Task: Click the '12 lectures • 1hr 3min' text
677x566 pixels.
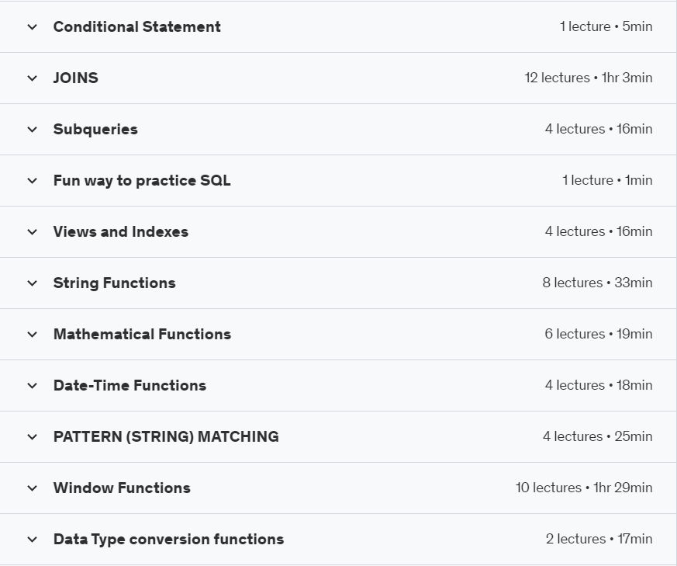Action: coord(588,78)
